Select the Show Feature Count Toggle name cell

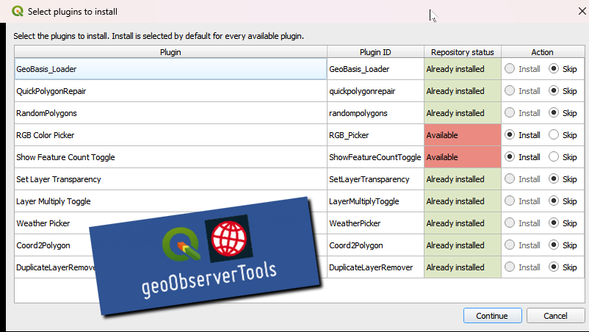click(x=170, y=157)
